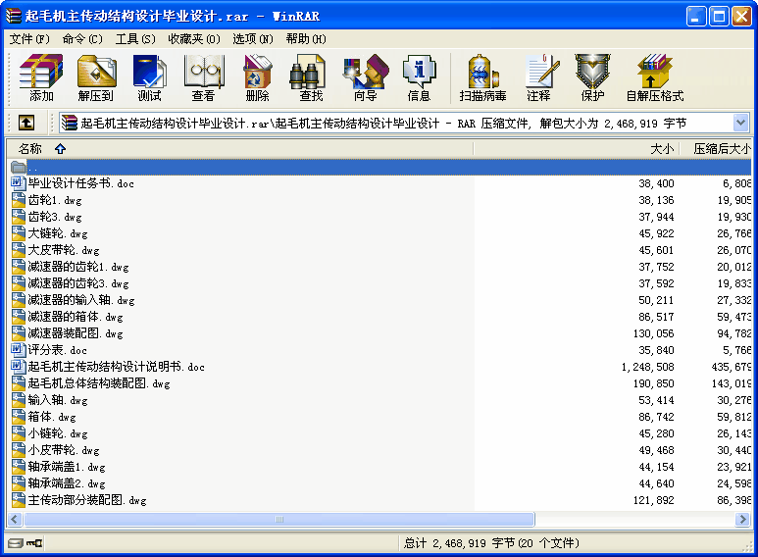
Task: Sort files by 大小 column
Action: (x=662, y=148)
